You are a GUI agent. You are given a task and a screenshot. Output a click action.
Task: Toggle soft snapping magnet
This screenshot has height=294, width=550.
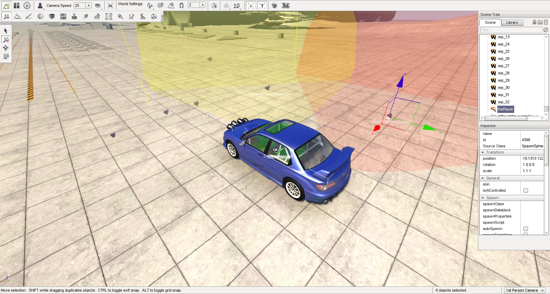pos(182,6)
